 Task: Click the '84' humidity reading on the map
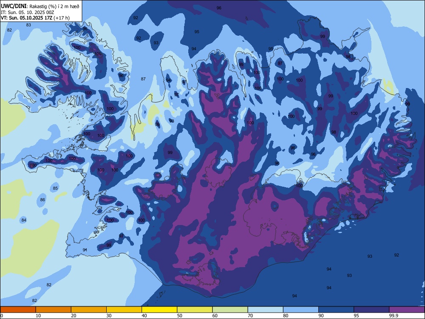point(24,220)
